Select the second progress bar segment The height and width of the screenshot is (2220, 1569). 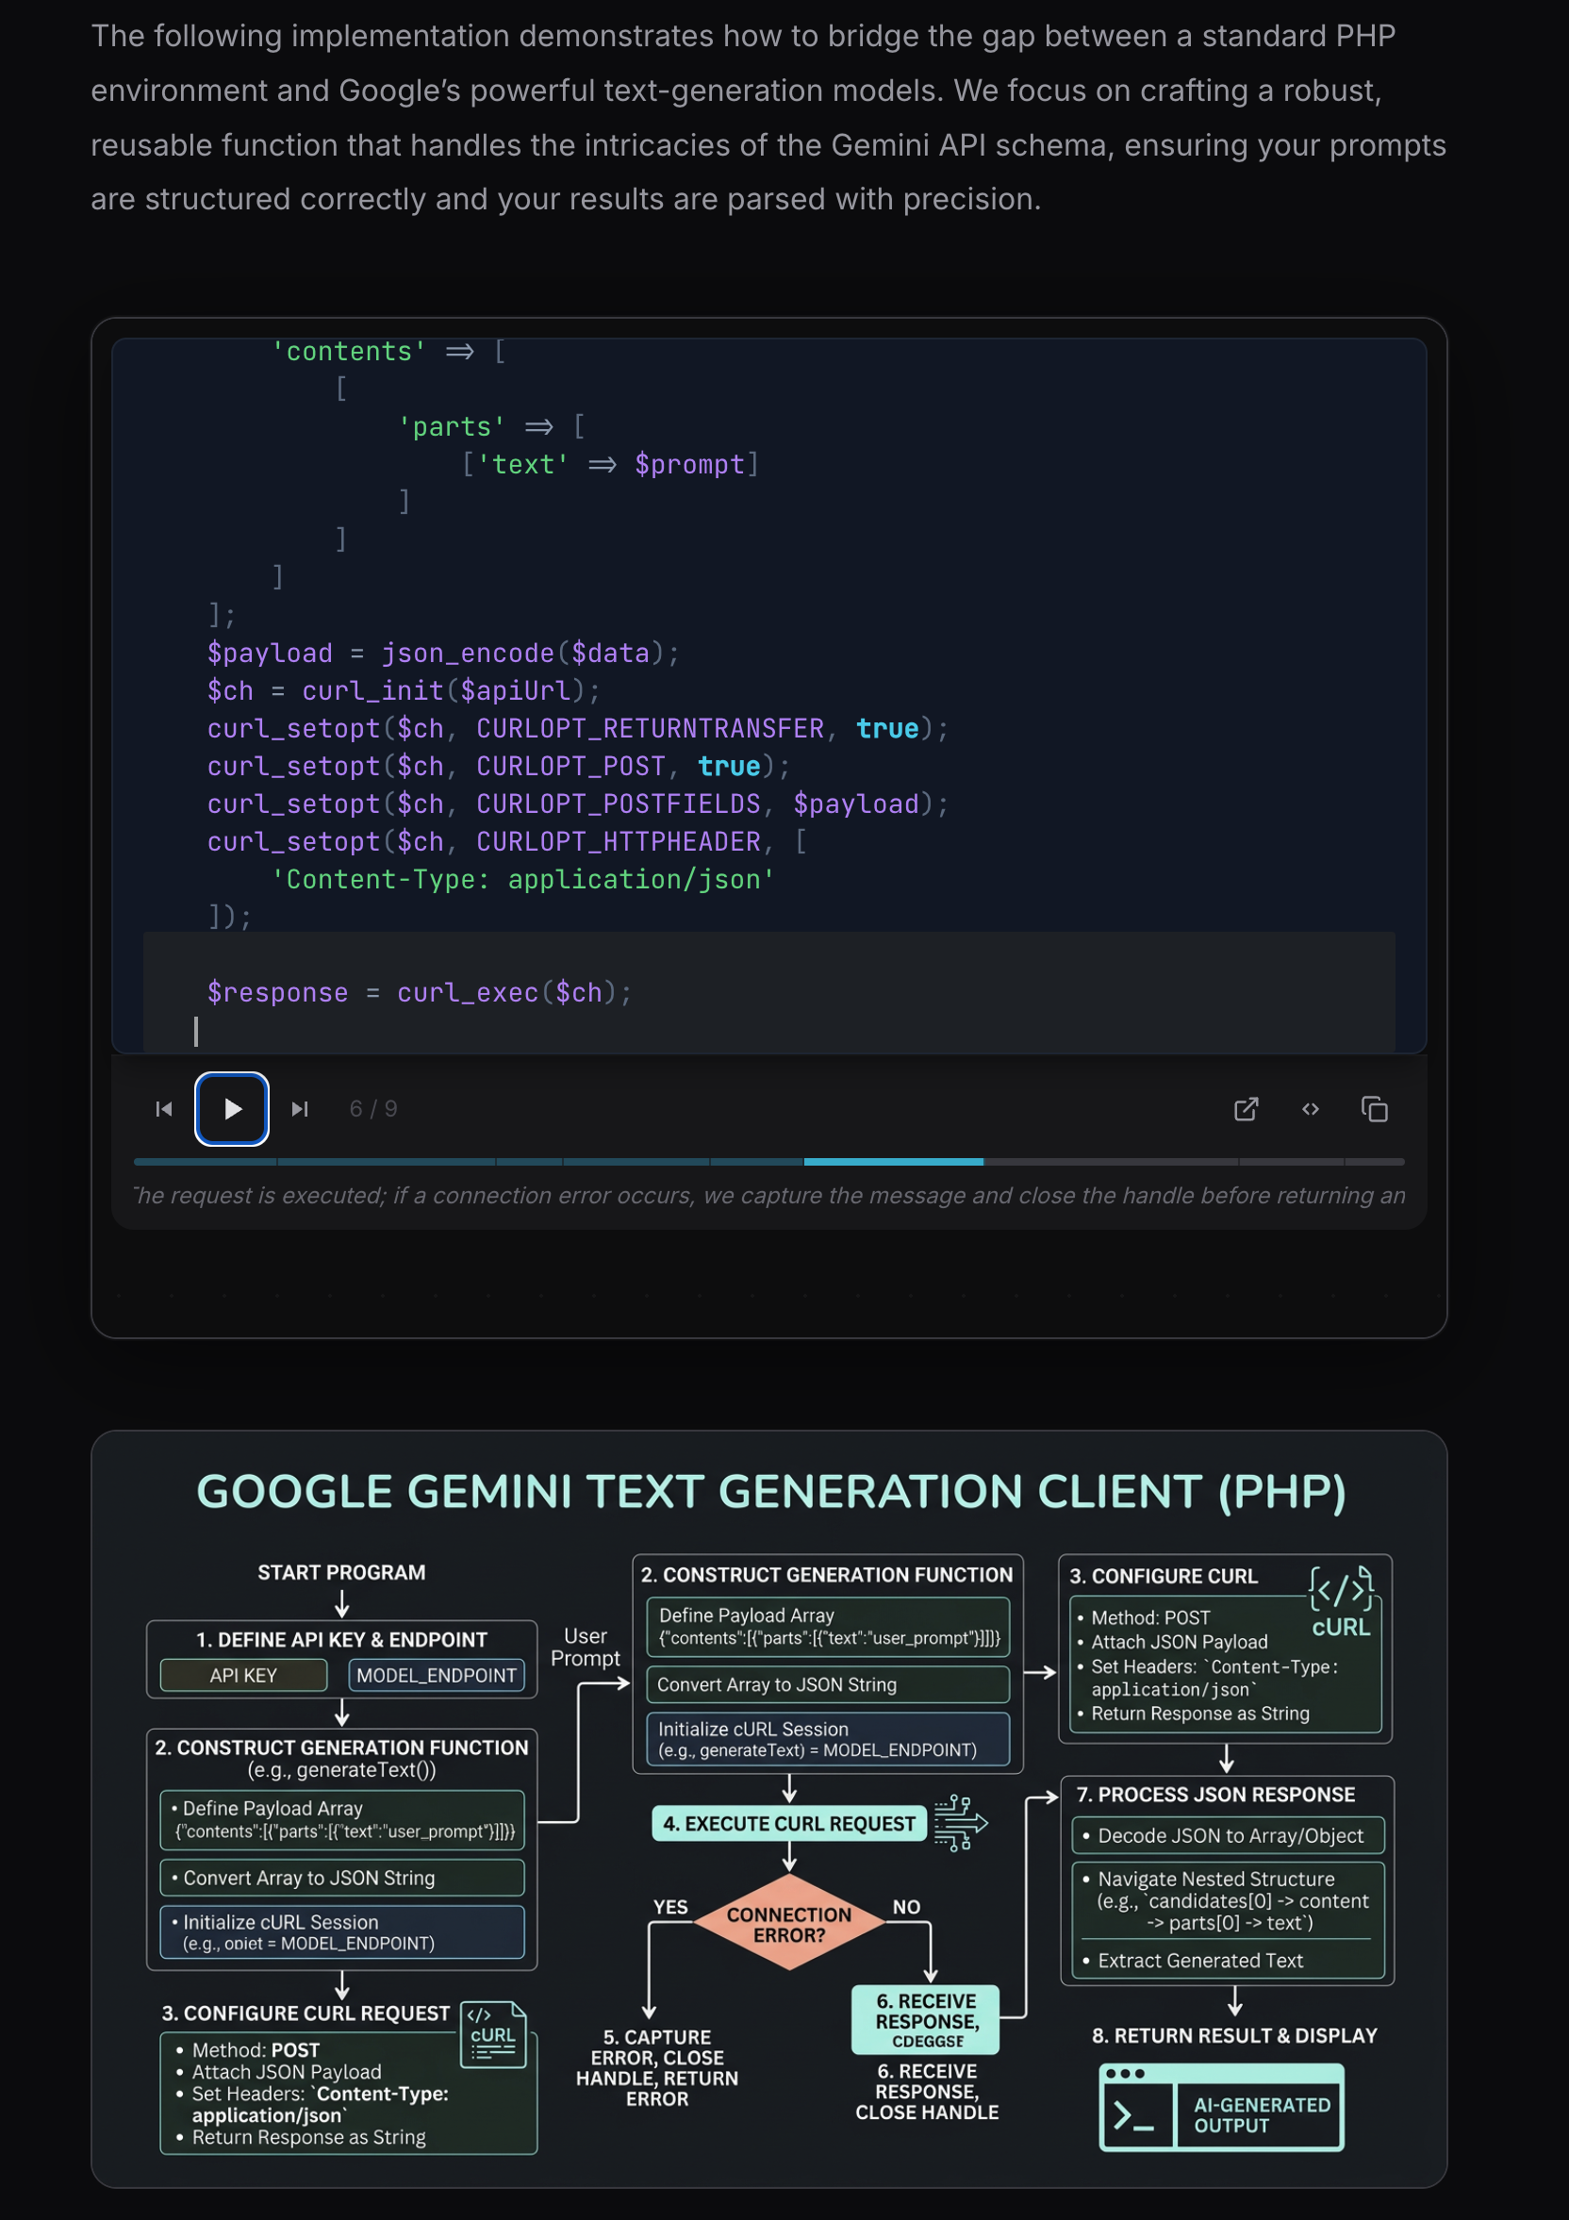[387, 1161]
